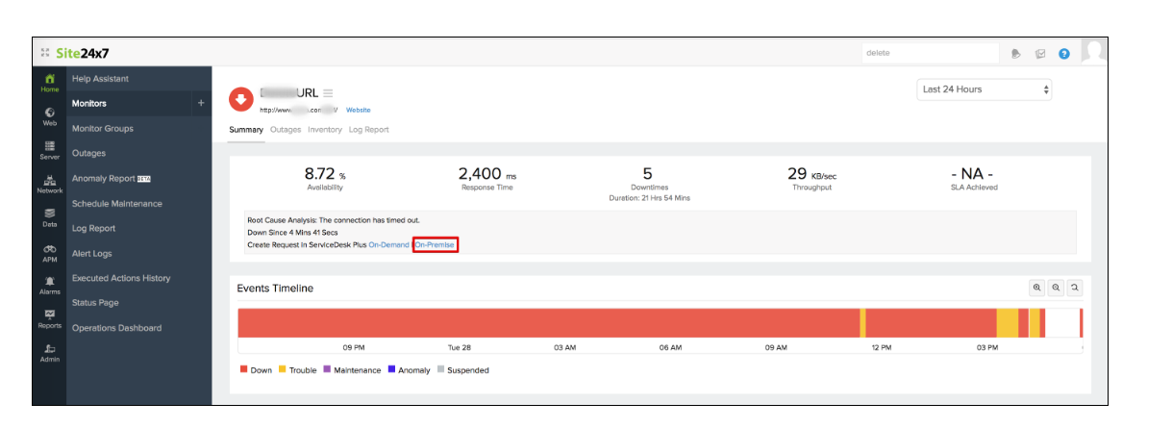This screenshot has height=428, width=1172.
Task: Open the Reports icon in sidebar
Action: (x=49, y=318)
